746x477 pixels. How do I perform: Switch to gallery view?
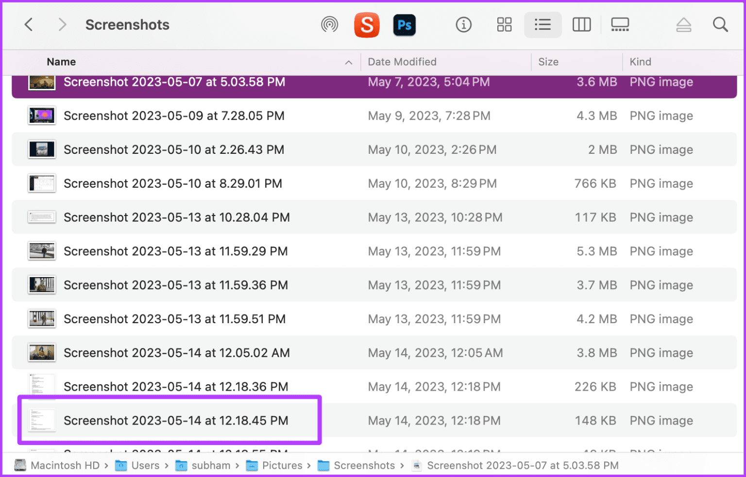(x=620, y=25)
